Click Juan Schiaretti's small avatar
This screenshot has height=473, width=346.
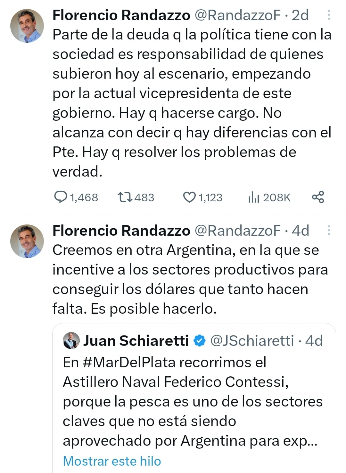pyautogui.click(x=71, y=340)
